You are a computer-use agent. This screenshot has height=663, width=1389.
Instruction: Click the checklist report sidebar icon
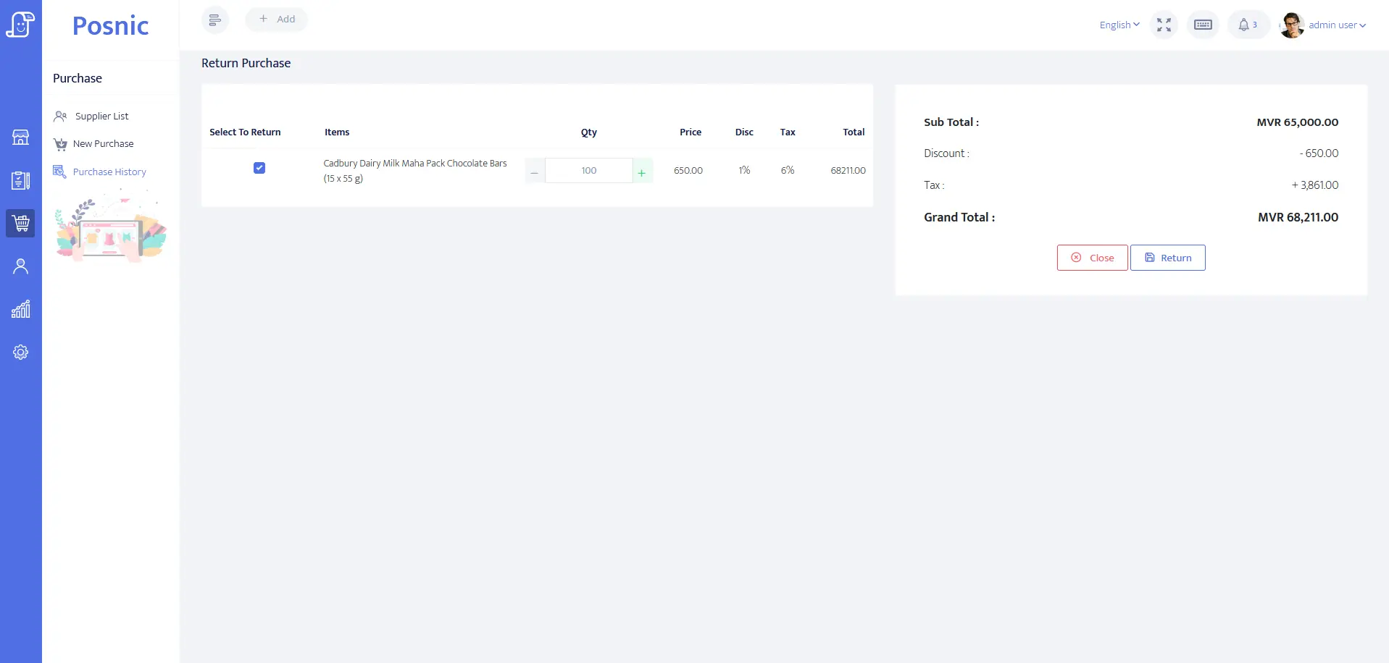click(x=20, y=180)
